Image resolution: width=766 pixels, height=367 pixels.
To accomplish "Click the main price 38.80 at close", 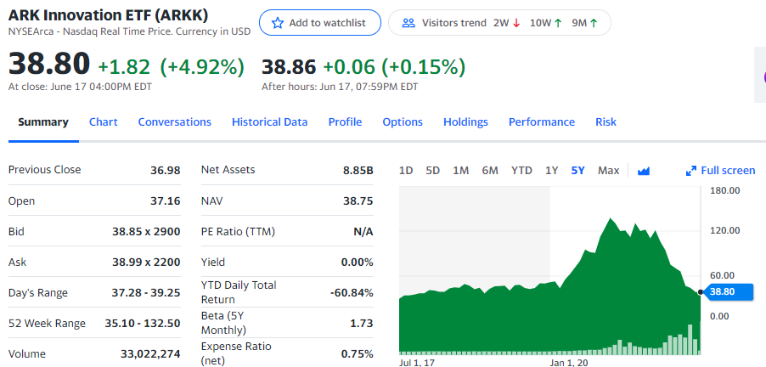I will (x=49, y=64).
